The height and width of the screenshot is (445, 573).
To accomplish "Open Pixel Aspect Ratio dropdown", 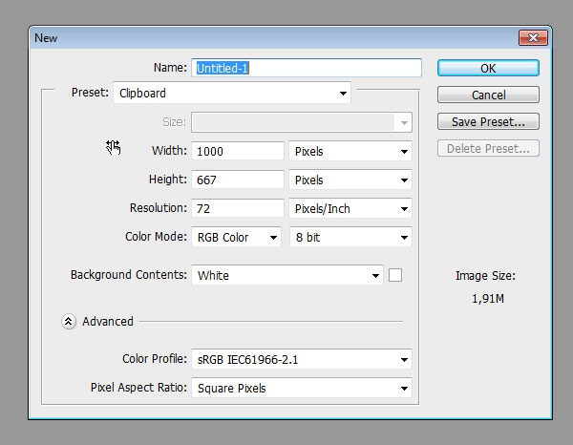I will point(302,389).
